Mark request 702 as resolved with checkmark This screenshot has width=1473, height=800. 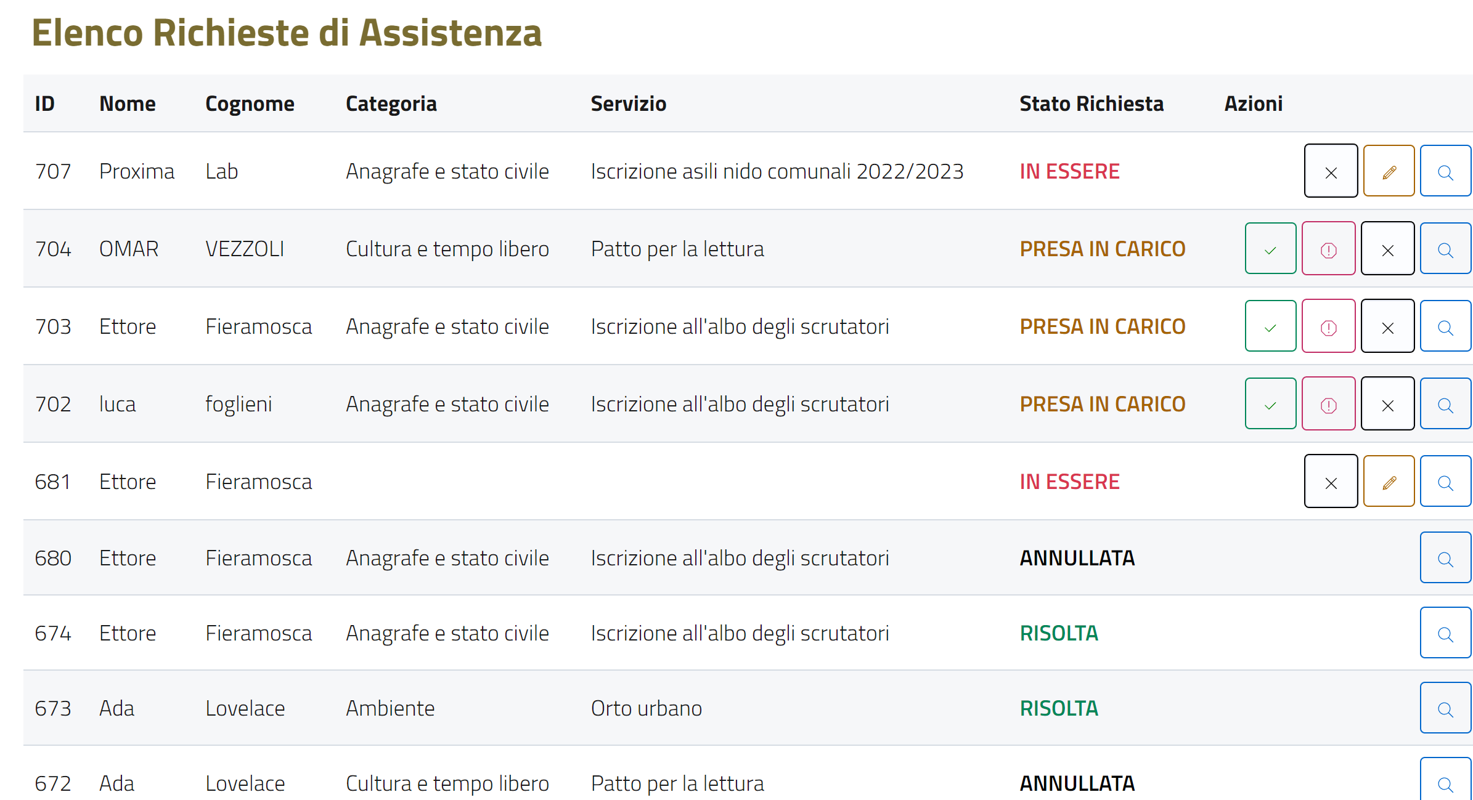click(x=1270, y=404)
